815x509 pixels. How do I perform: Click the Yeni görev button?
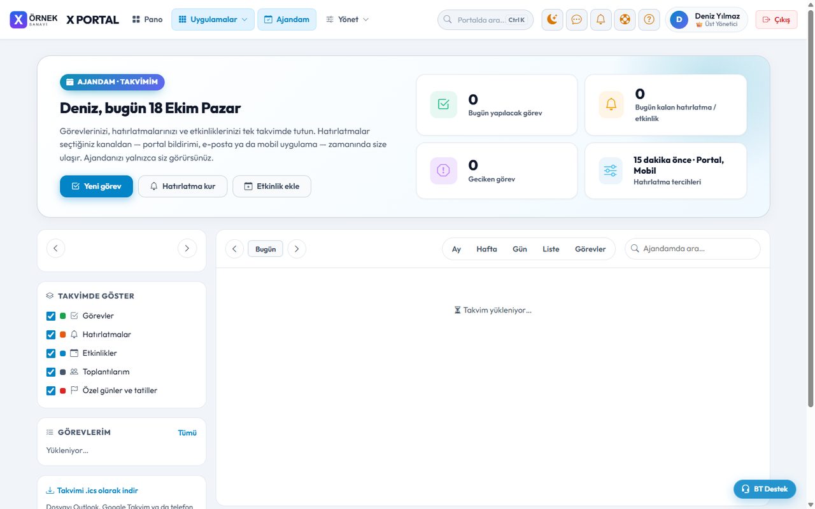pyautogui.click(x=96, y=186)
